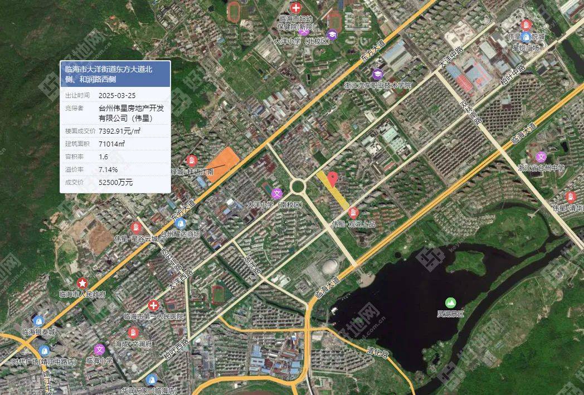584x395 pixels.
Task: Select the yellow highlighted land strip
Action: (333, 191)
